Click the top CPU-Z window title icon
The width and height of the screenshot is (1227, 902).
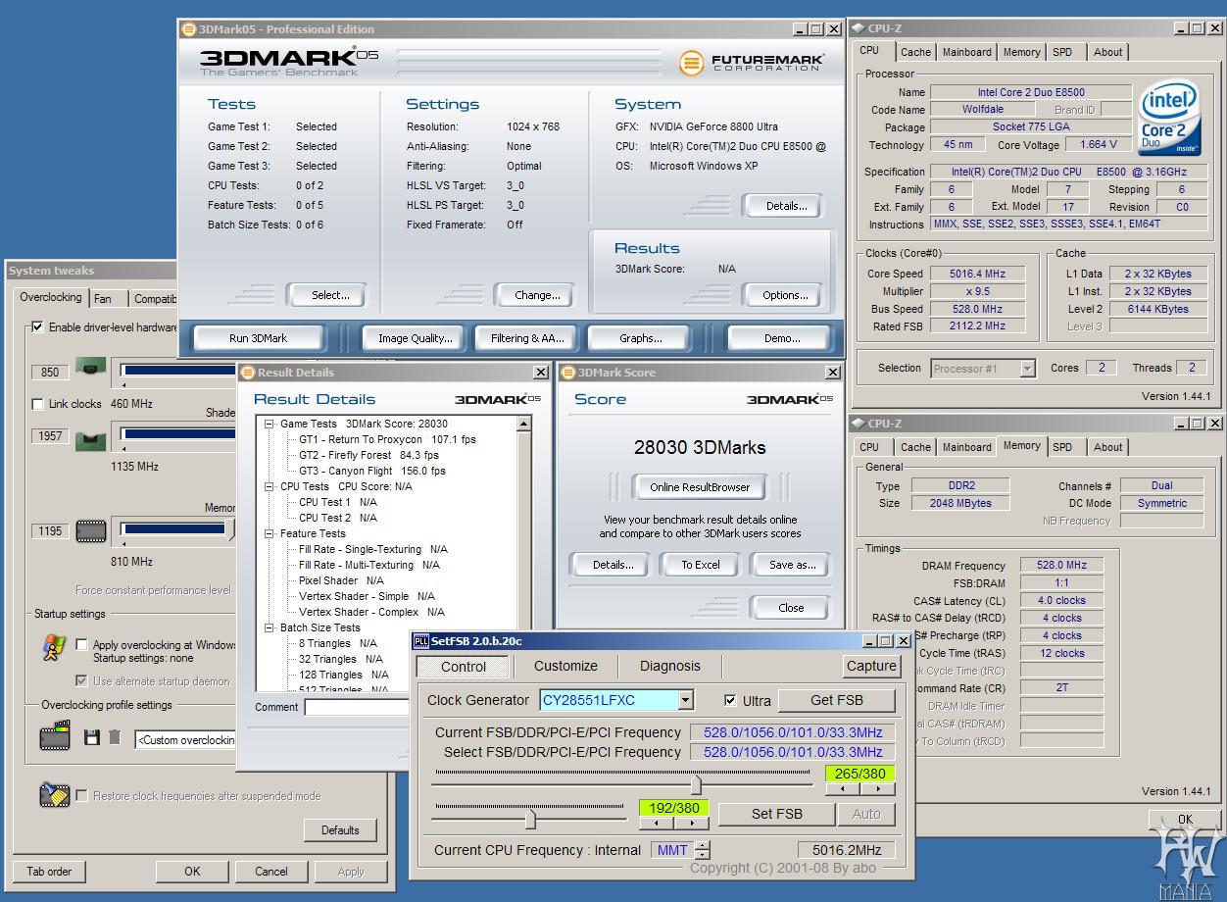coord(859,29)
